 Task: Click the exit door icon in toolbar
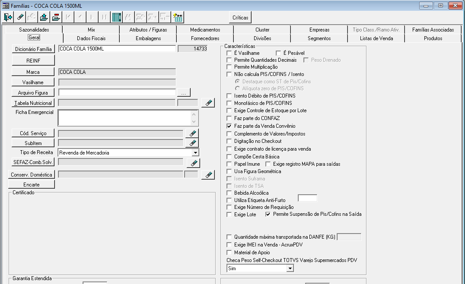8,17
